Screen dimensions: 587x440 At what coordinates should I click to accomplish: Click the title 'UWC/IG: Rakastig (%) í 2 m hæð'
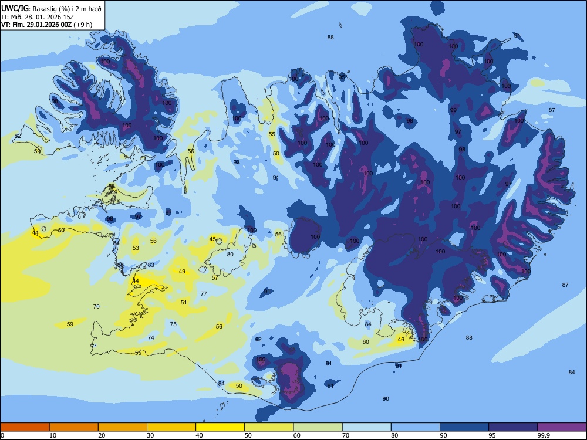[x=51, y=9]
